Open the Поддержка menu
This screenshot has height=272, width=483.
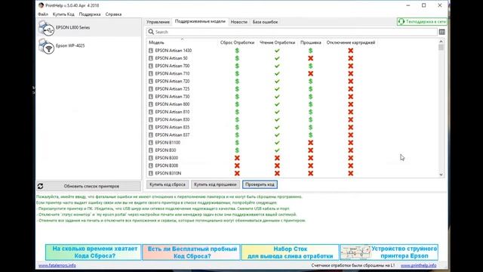(x=90, y=14)
